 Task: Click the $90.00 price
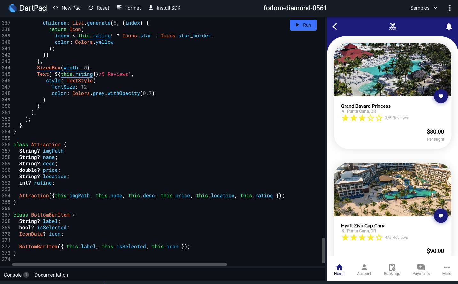[435, 251]
